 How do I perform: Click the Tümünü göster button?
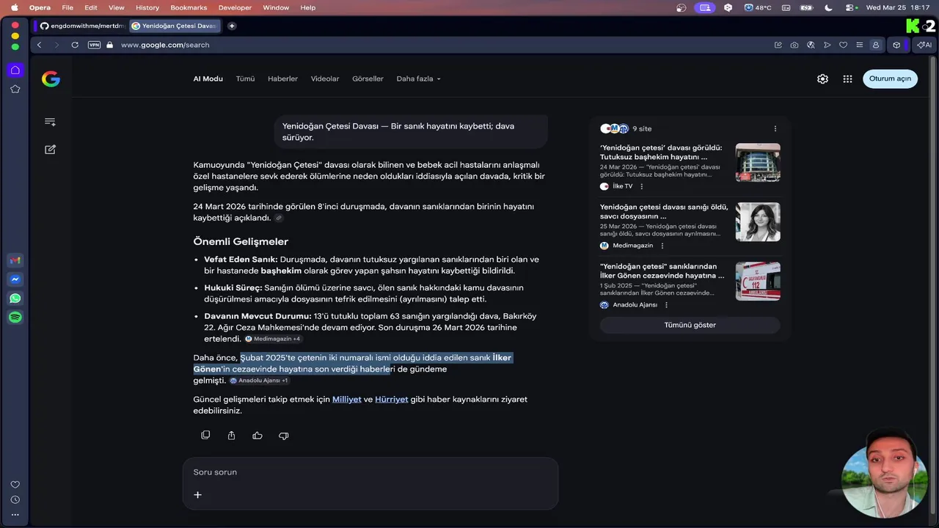coord(690,325)
